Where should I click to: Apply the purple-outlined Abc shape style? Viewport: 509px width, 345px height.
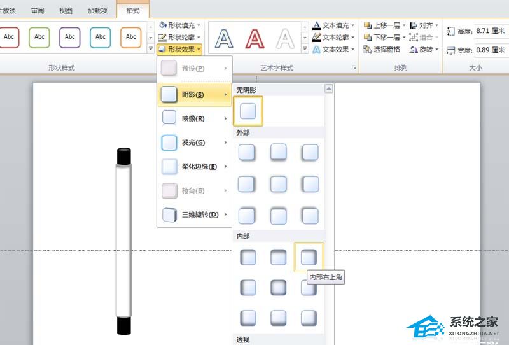pos(70,38)
